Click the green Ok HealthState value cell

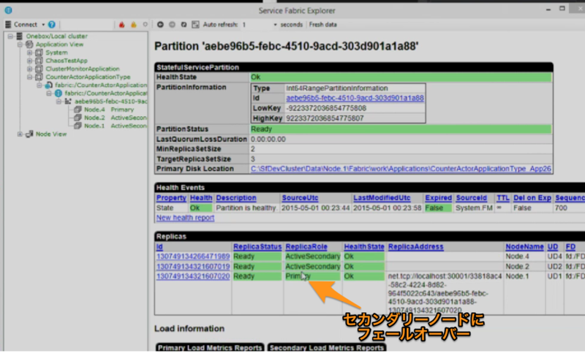click(x=401, y=77)
